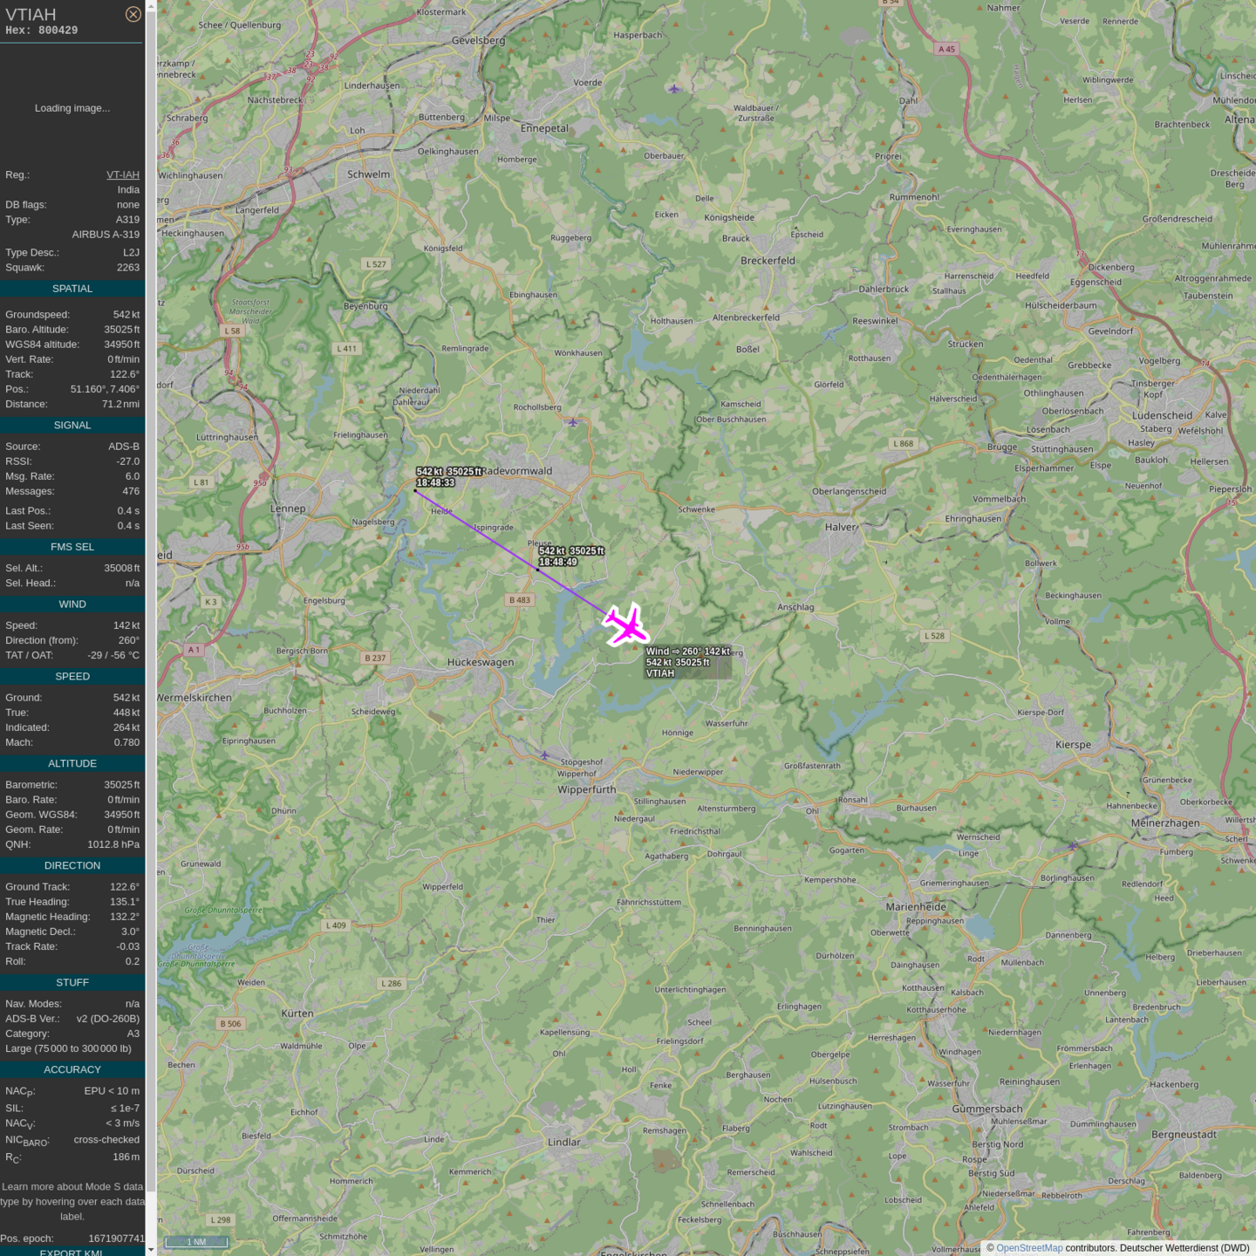The height and width of the screenshot is (1256, 1256).
Task: Click the sidebar scrollbar up arrow
Action: click(x=151, y=6)
